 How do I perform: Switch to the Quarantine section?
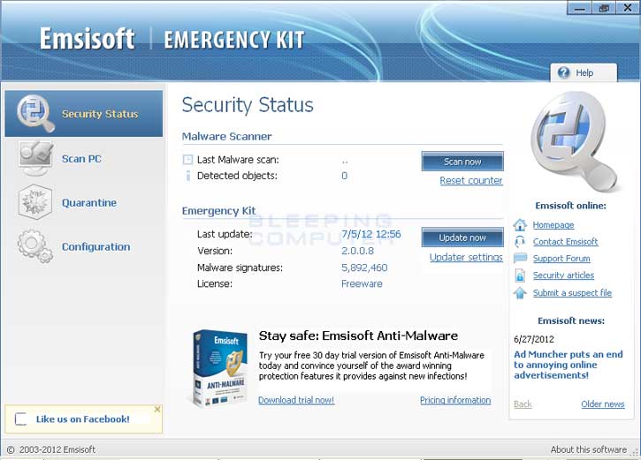click(88, 203)
